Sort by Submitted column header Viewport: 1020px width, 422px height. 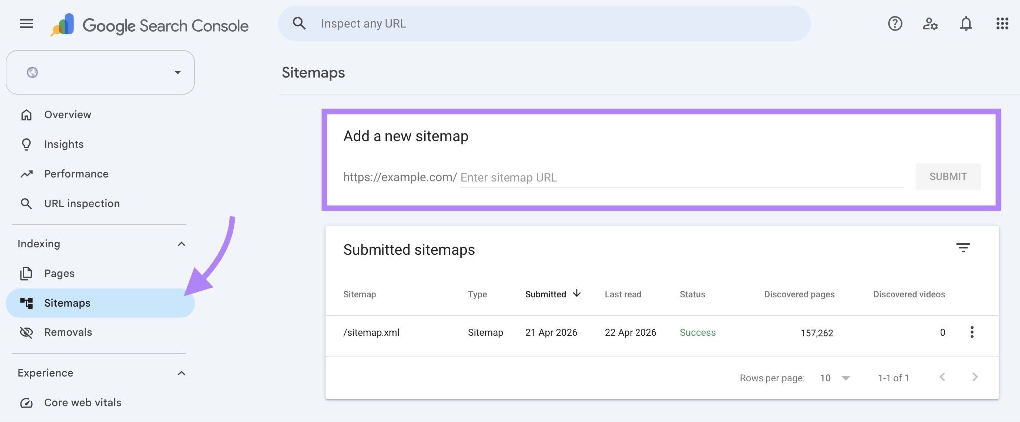tap(553, 294)
